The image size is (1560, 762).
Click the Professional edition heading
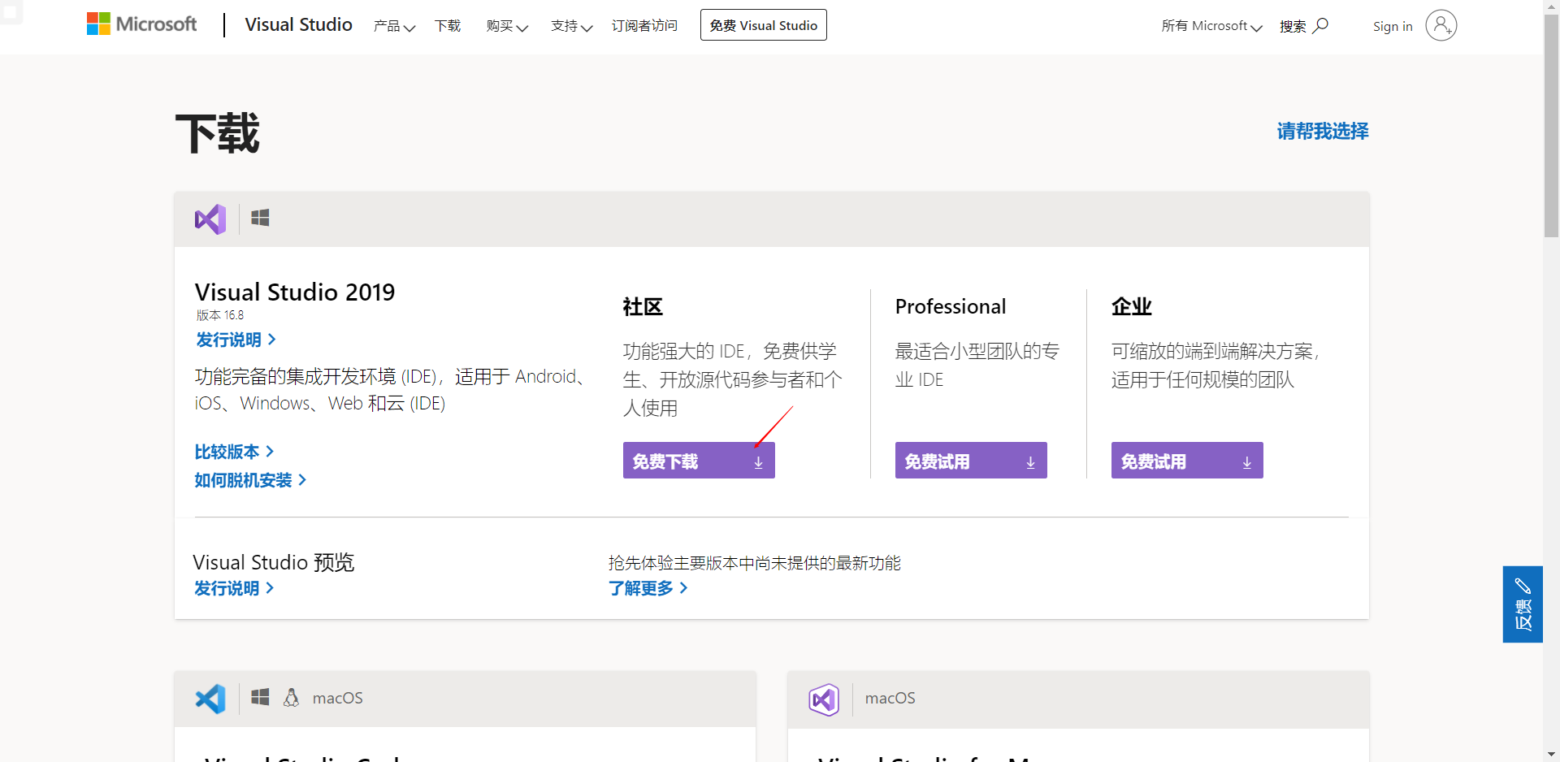coord(951,306)
